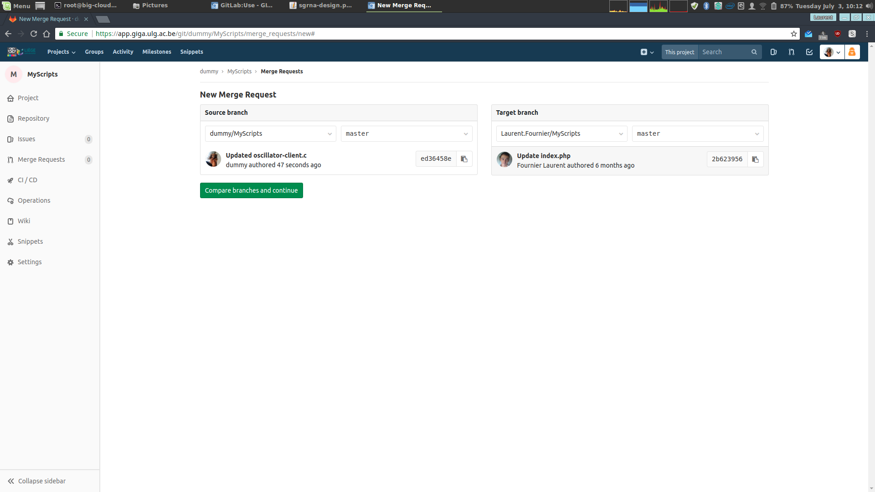Click Compare branches and continue
The width and height of the screenshot is (875, 492).
click(x=251, y=190)
